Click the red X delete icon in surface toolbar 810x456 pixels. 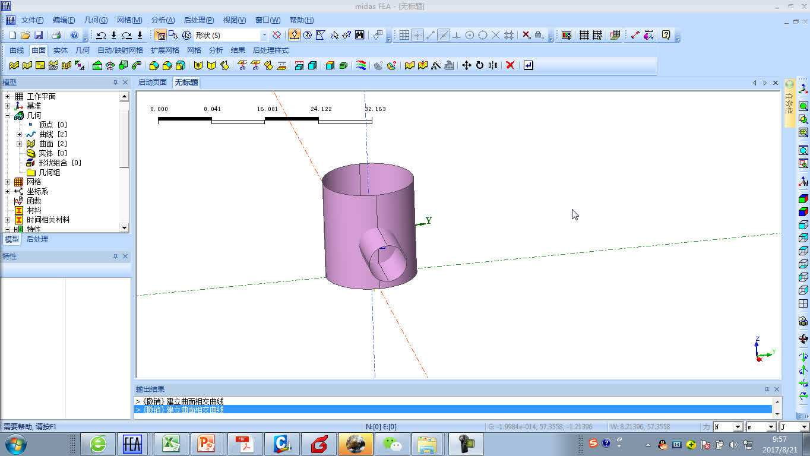[x=510, y=65]
